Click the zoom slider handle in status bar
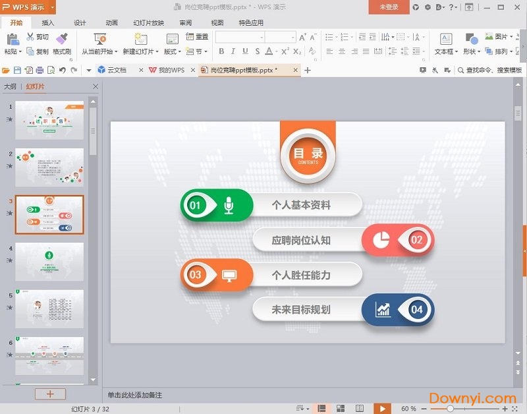 click(450, 409)
